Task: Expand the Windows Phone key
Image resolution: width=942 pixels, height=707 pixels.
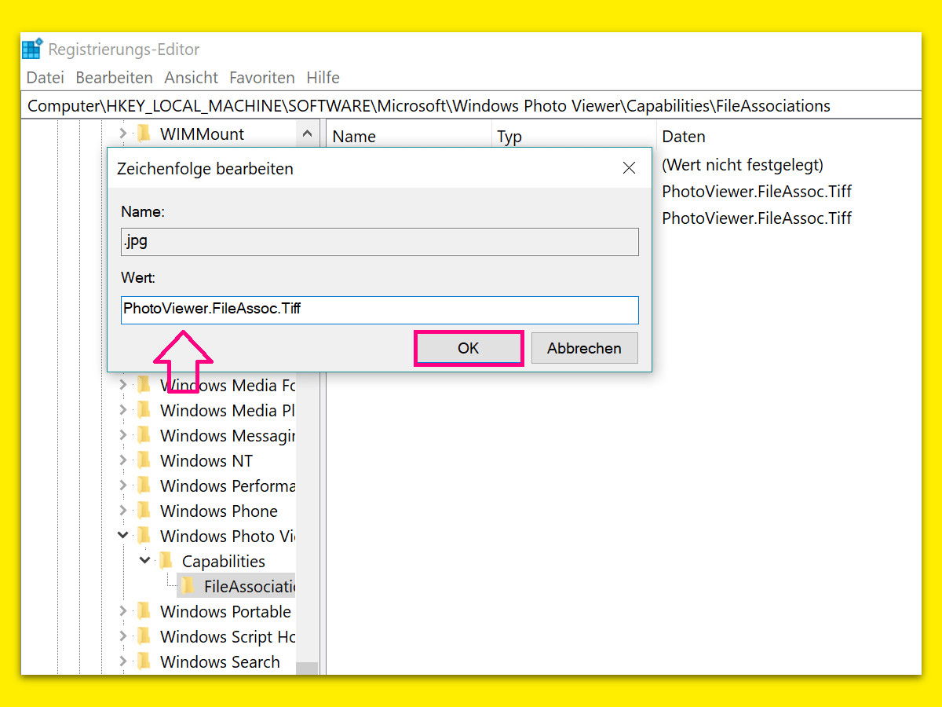Action: (123, 511)
